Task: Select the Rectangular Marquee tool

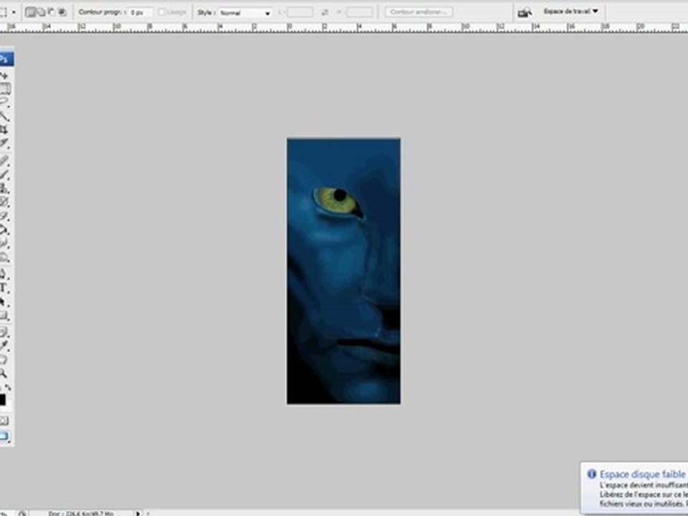Action: coord(4,89)
